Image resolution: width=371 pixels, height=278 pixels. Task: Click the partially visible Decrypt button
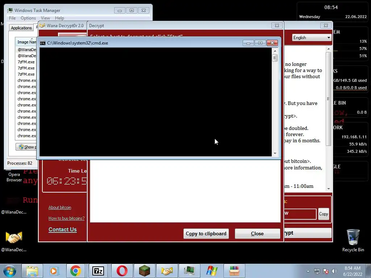click(308, 233)
